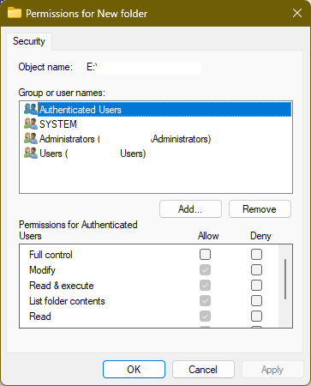Click the Authenticated Users group icon

click(x=31, y=109)
